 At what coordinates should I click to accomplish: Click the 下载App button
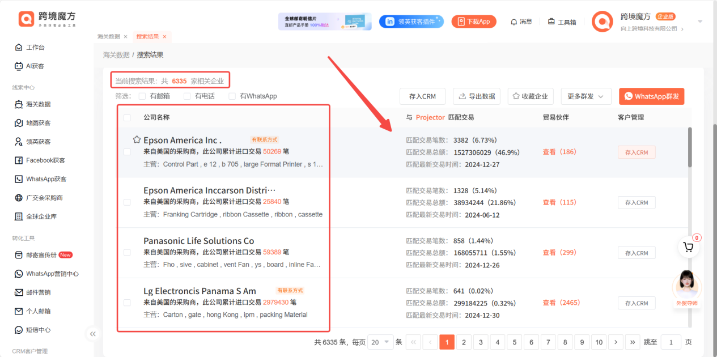(x=474, y=22)
